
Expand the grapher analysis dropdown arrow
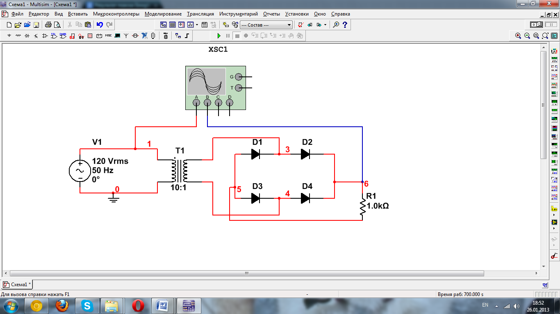[x=197, y=25]
